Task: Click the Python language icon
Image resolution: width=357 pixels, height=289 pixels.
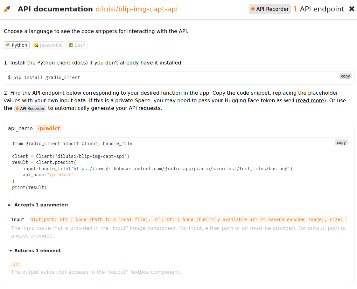Action: (8, 45)
